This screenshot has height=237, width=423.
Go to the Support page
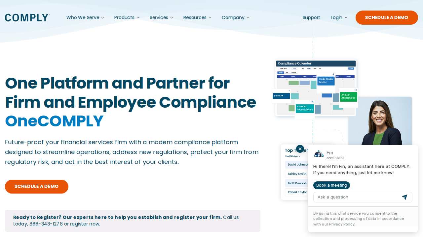point(311,17)
